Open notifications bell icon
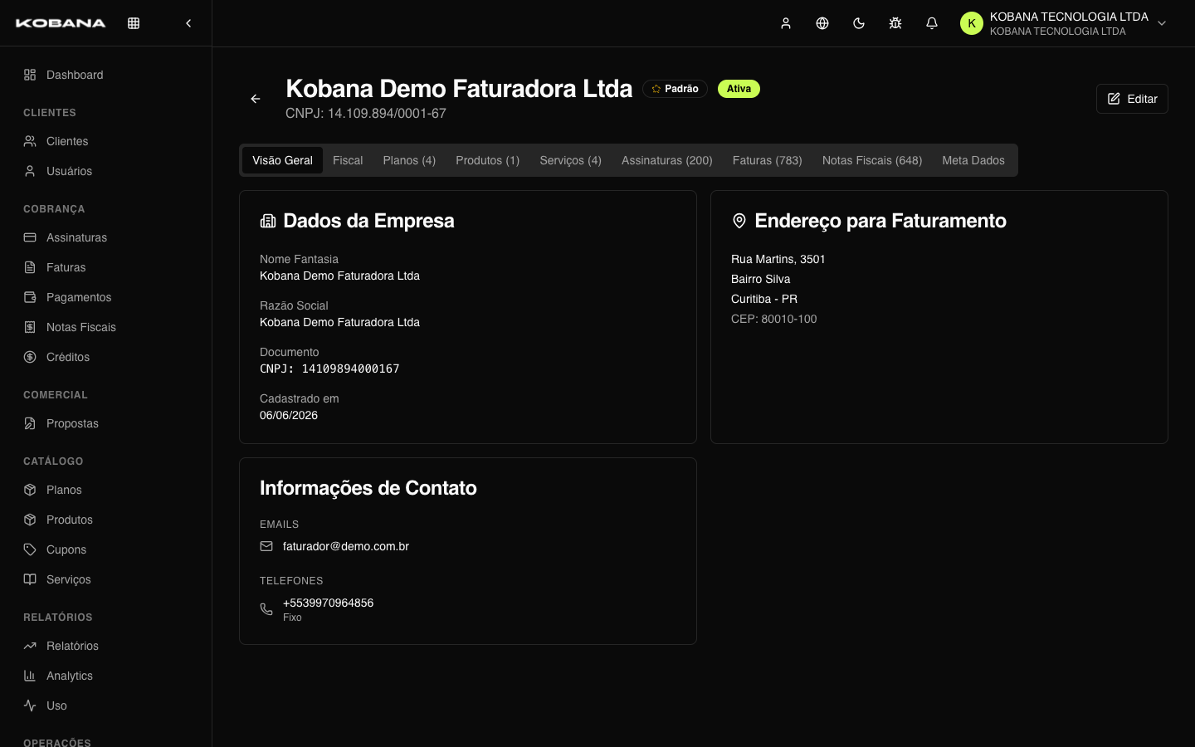Viewport: 1195px width, 747px height. coord(932,23)
